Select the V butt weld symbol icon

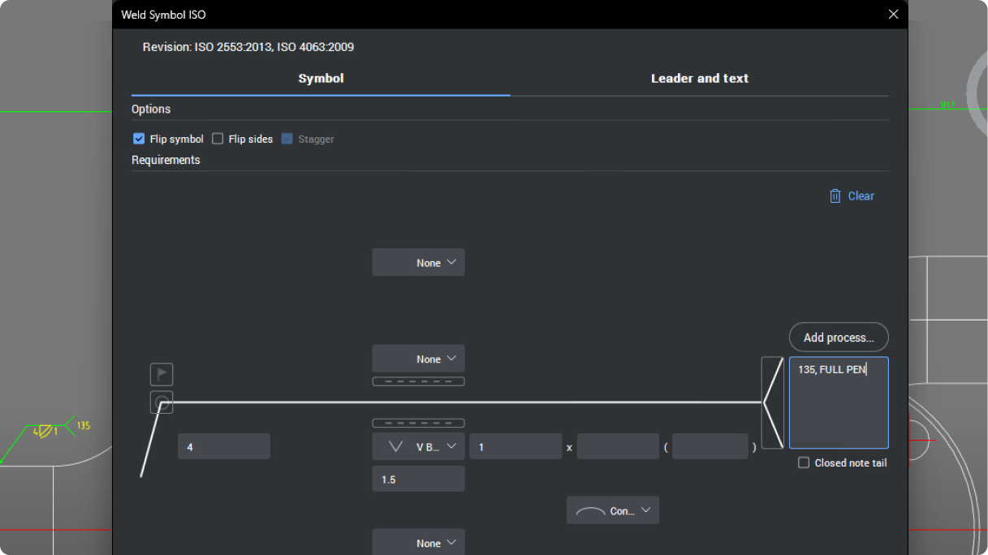click(x=395, y=445)
